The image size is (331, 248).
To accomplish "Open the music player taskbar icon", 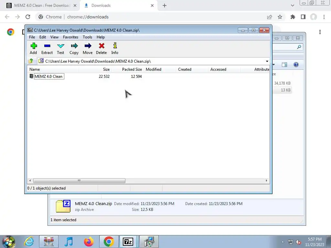I will click(69, 242).
